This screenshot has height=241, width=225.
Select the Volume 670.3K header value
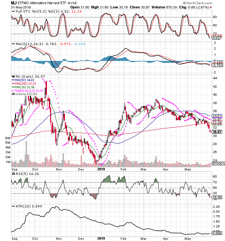(x=165, y=7)
